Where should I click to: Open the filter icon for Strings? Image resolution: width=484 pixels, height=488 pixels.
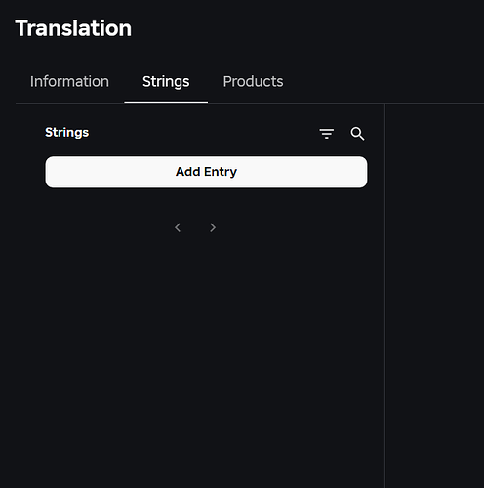tap(326, 134)
